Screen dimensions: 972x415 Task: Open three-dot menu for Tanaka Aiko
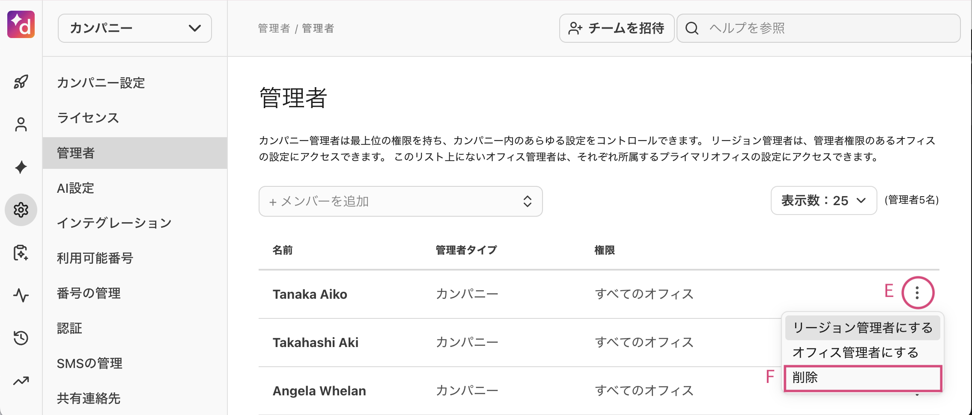pos(917,293)
